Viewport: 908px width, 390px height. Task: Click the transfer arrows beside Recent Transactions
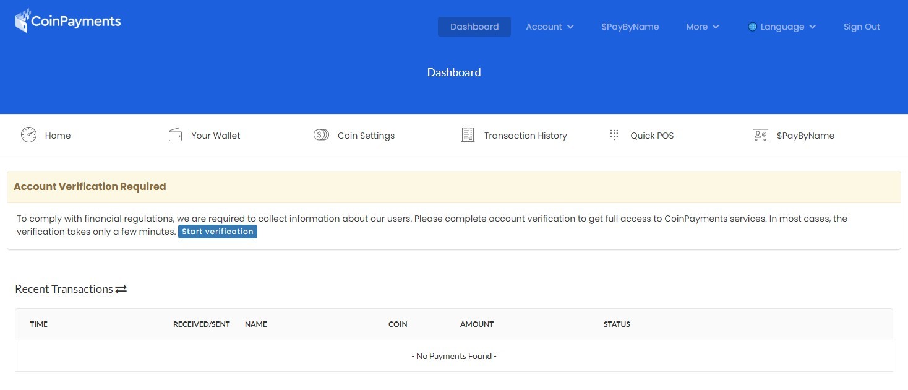click(x=121, y=288)
